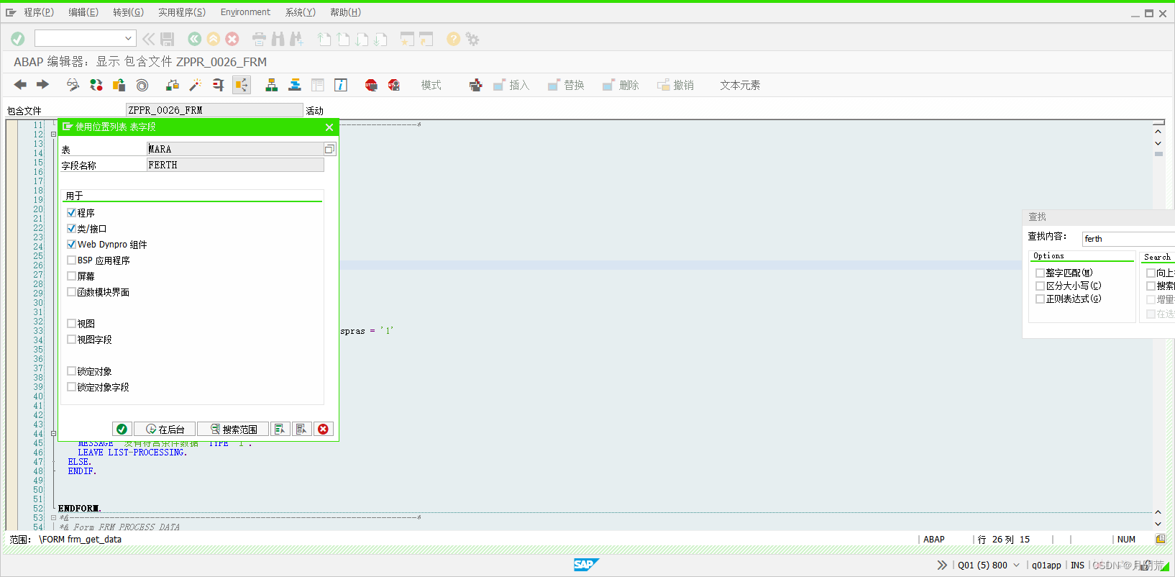
Task: Click the right arrow navigate-forward icon
Action: click(x=42, y=85)
